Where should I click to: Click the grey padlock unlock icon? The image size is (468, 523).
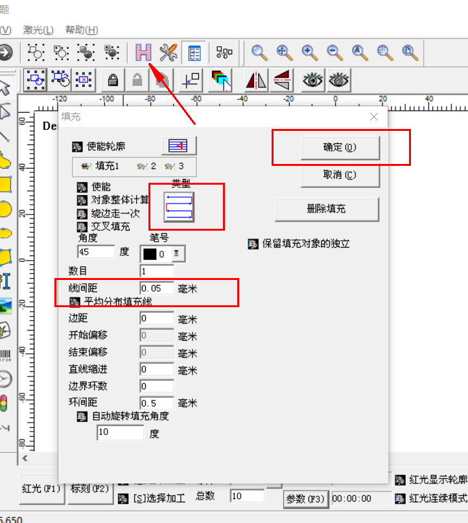point(137,80)
